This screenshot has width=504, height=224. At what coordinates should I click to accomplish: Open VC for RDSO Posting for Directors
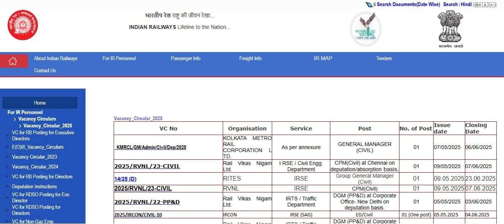[x=36, y=210]
